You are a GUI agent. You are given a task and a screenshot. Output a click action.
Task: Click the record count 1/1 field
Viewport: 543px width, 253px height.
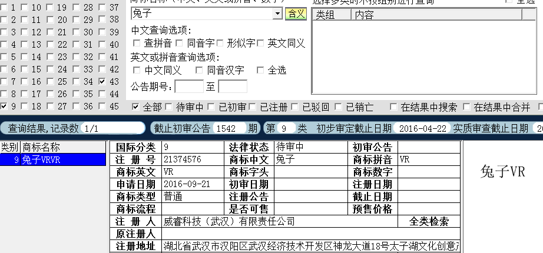point(112,129)
